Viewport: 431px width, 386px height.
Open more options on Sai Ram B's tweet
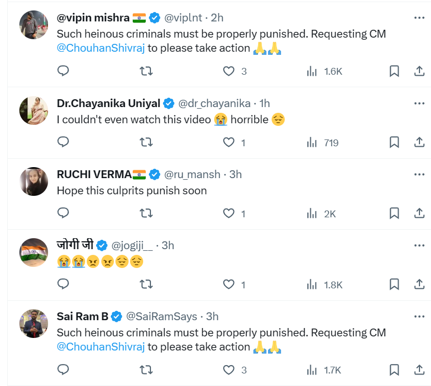(x=419, y=317)
